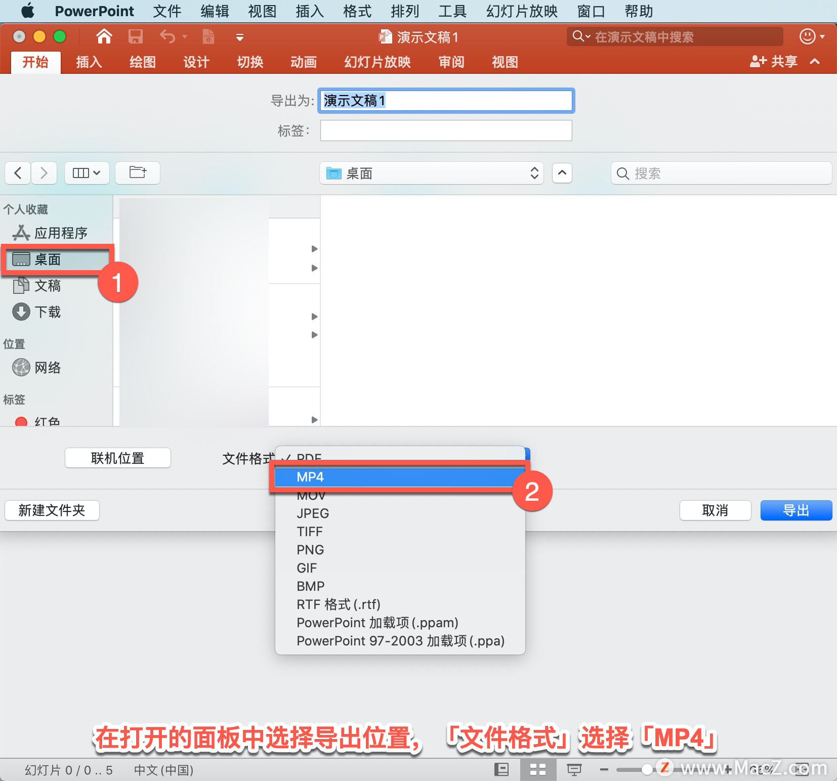
Task: Switch to the 开始 ribbon tab
Action: [35, 62]
